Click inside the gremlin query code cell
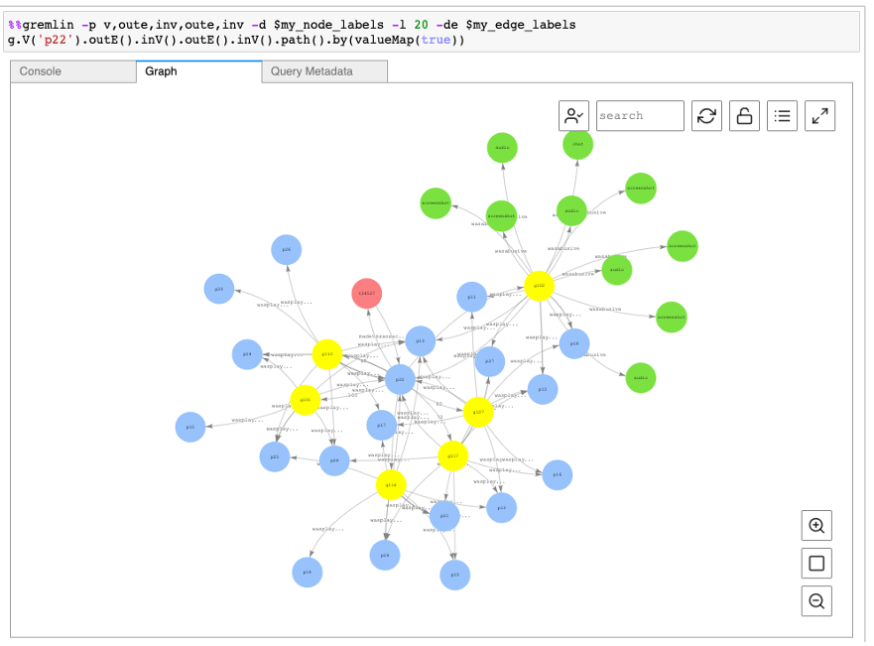This screenshot has height=646, width=874. [432, 33]
